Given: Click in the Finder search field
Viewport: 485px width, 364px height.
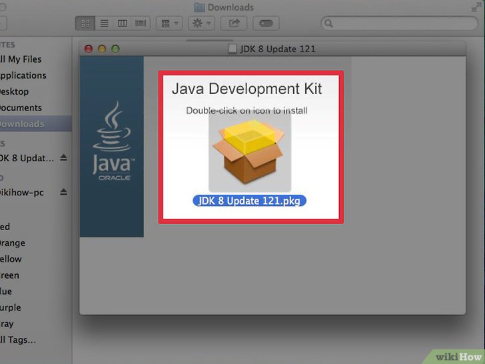Looking at the screenshot, I should coord(400,23).
